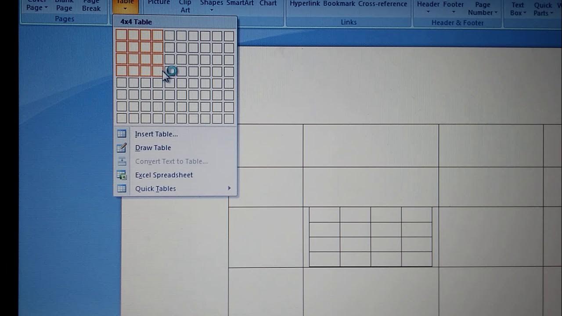The height and width of the screenshot is (316, 562).
Task: Click the Blank Page button
Action: coord(64,6)
